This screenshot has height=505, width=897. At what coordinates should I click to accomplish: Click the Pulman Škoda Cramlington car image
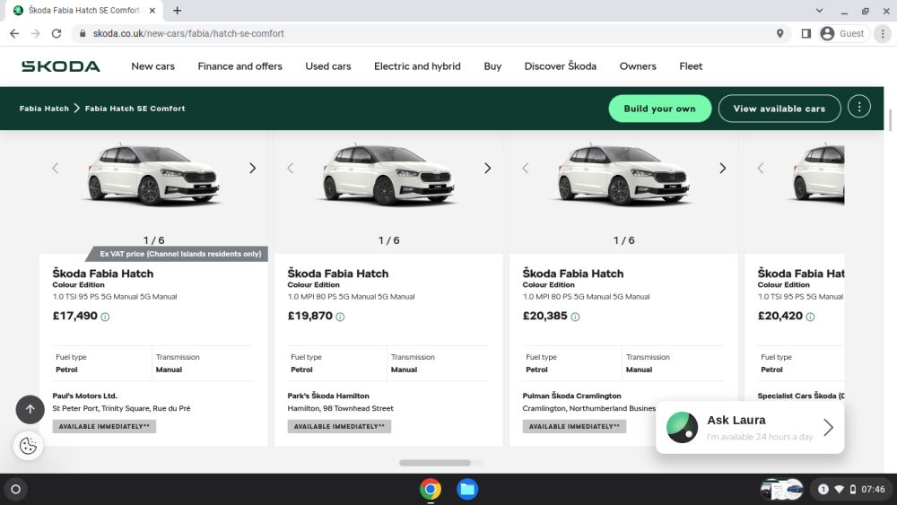tap(623, 174)
